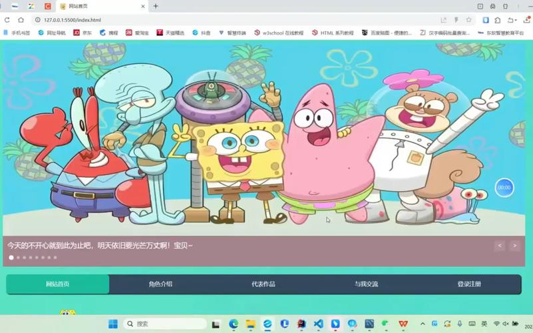Open the 与我交流 navigation item

pyautogui.click(x=367, y=284)
